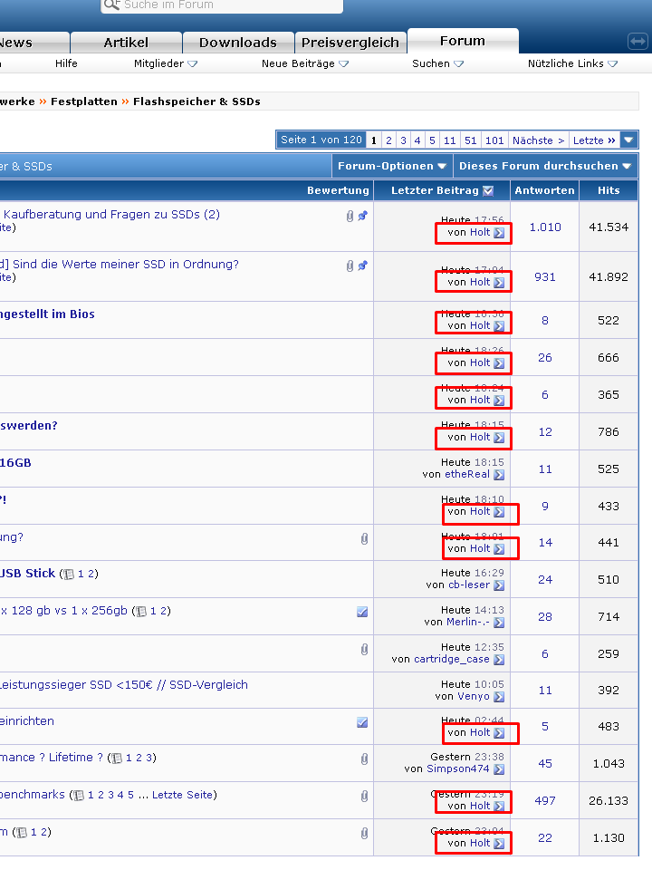The height and width of the screenshot is (870, 652).
Task: Open last post icon beside Simpson474
Action: [x=499, y=769]
